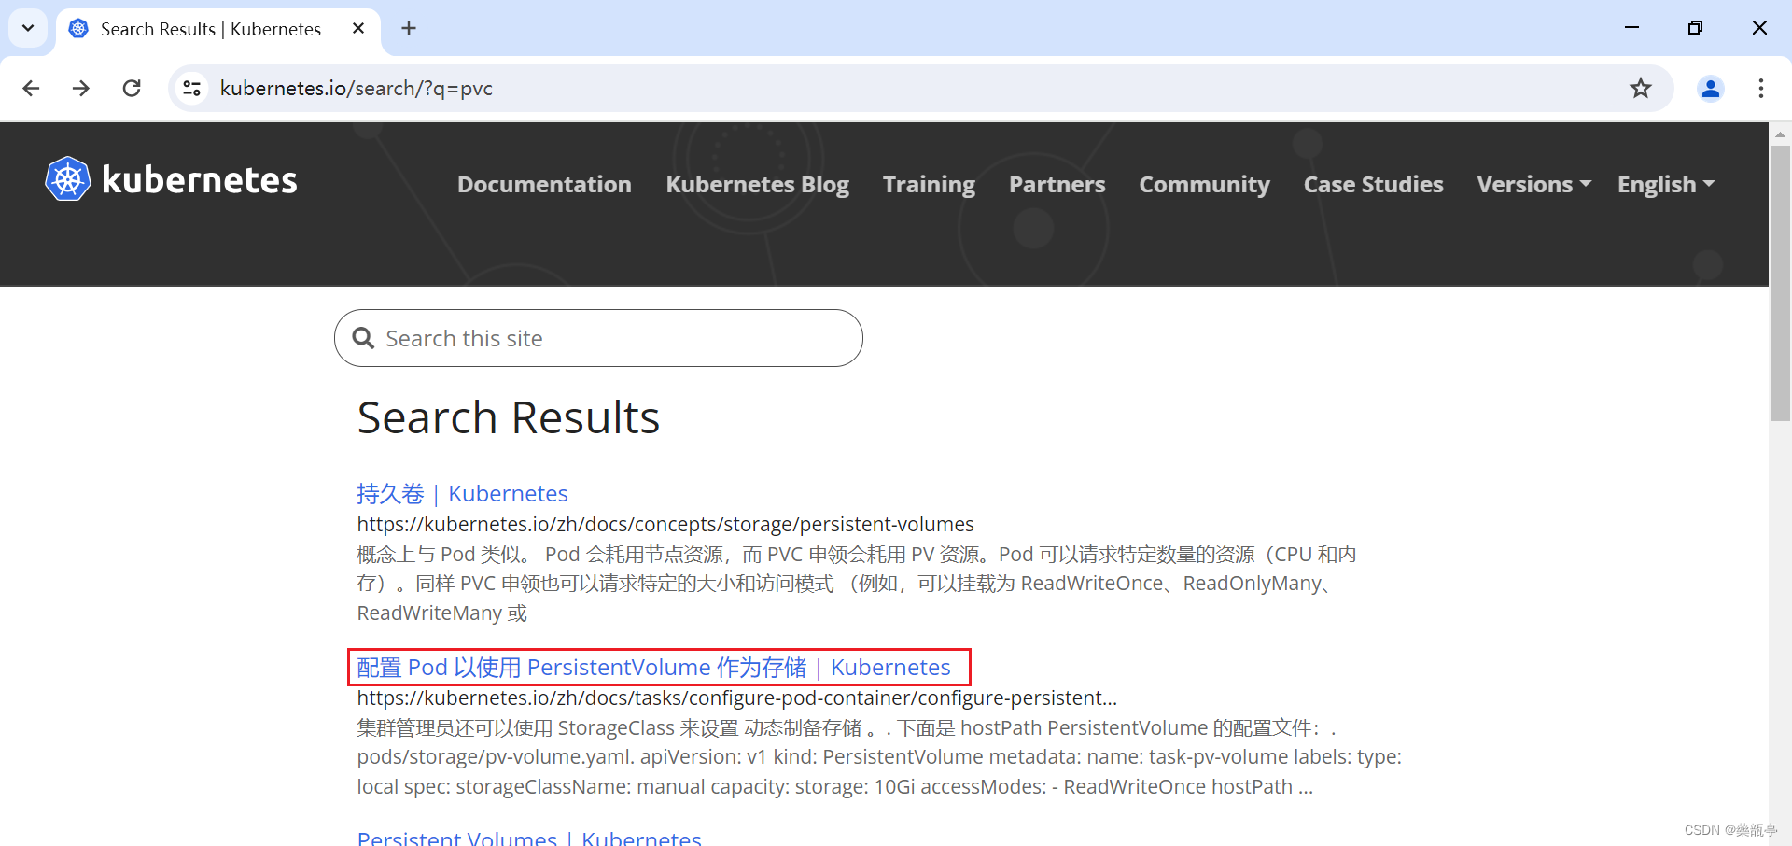Image resolution: width=1792 pixels, height=846 pixels.
Task: Expand the Versions dropdown
Action: coord(1533,184)
